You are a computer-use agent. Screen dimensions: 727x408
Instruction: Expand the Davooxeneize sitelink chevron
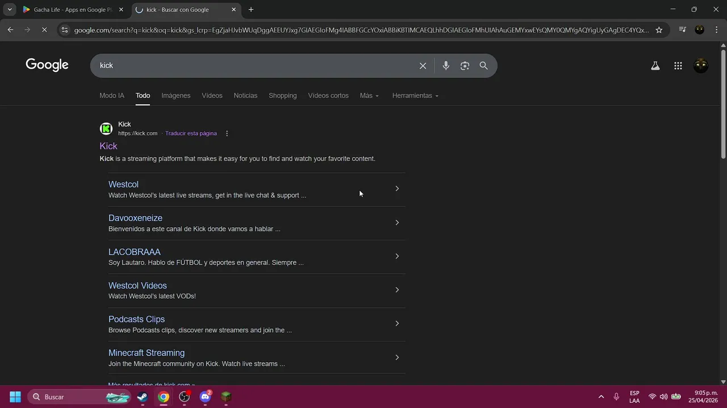pyautogui.click(x=397, y=223)
